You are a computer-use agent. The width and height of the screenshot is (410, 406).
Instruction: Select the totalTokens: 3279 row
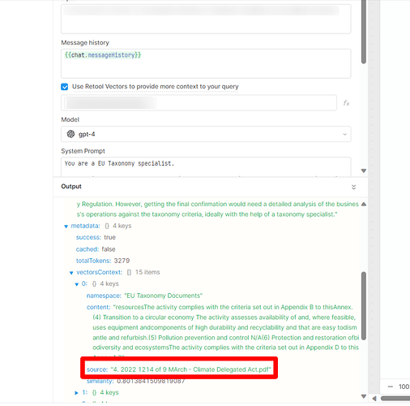103,261
